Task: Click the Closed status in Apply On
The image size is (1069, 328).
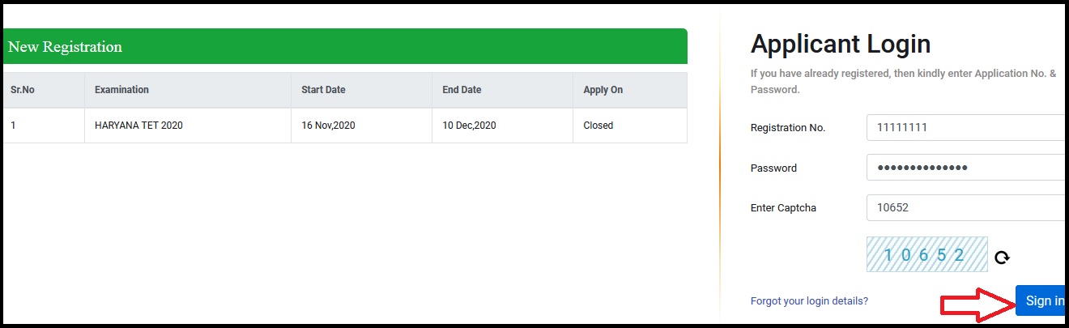Action: click(x=598, y=126)
